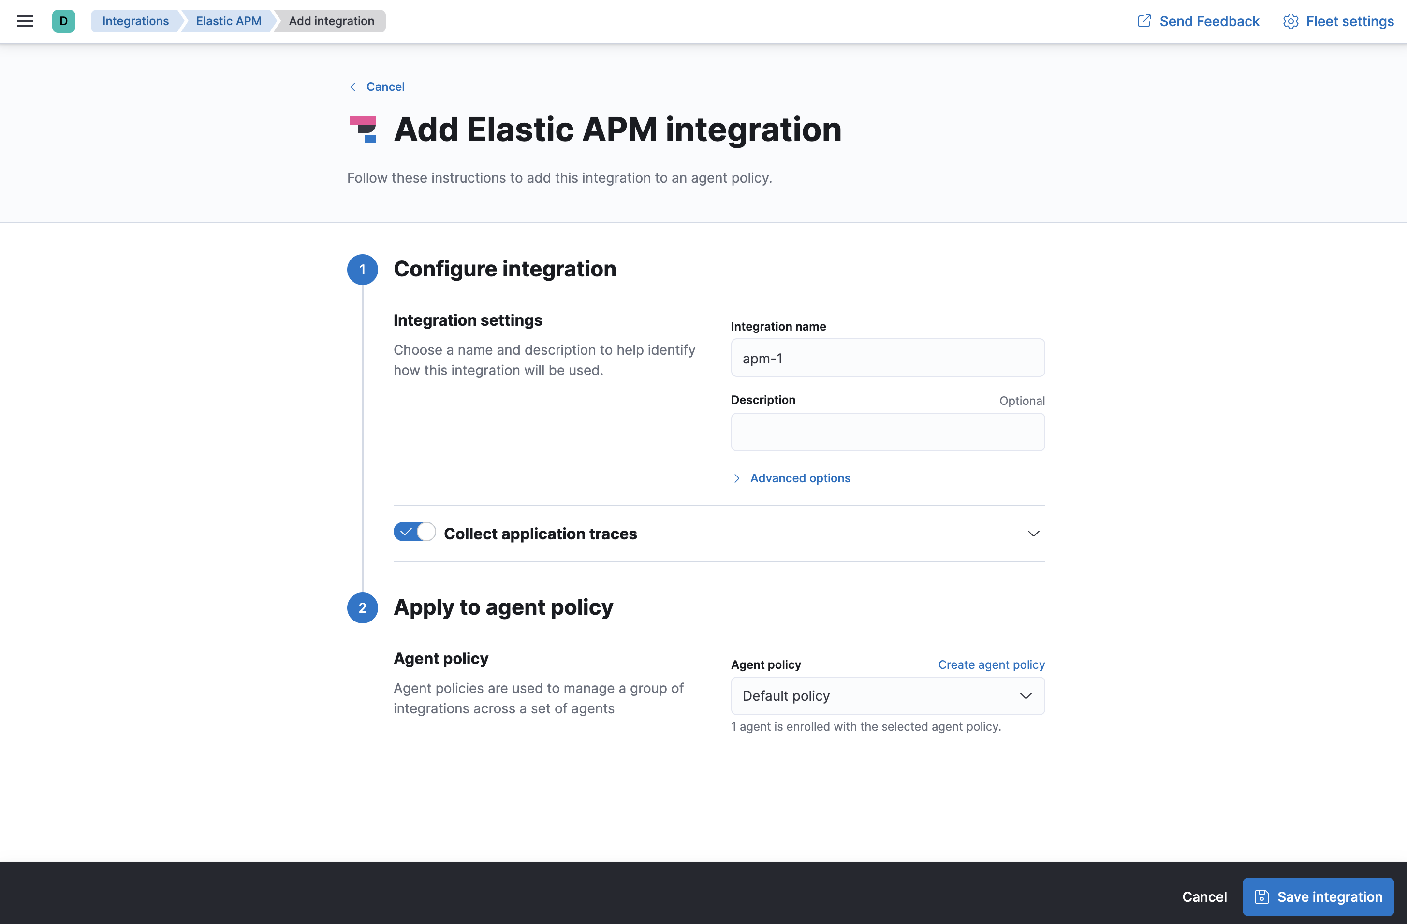
Task: Click the green D space avatar
Action: point(64,21)
